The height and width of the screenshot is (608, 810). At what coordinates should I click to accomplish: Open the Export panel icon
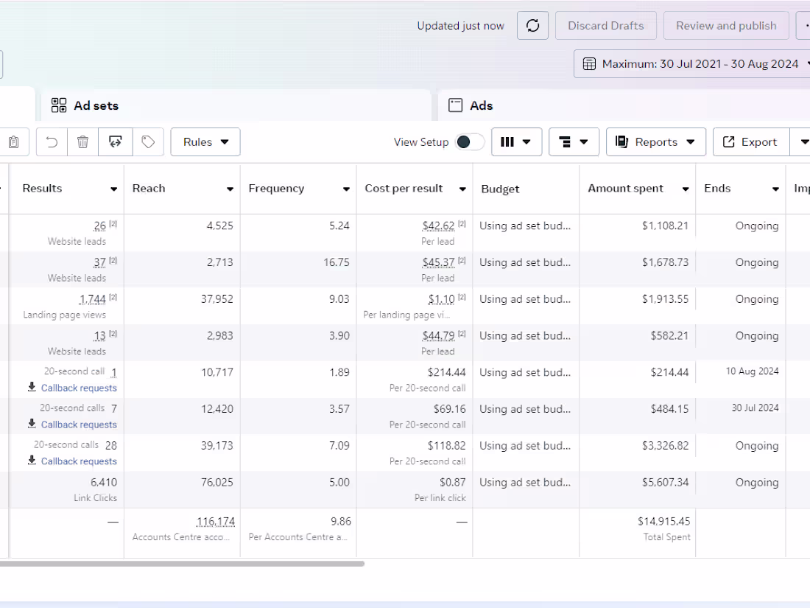pos(750,141)
